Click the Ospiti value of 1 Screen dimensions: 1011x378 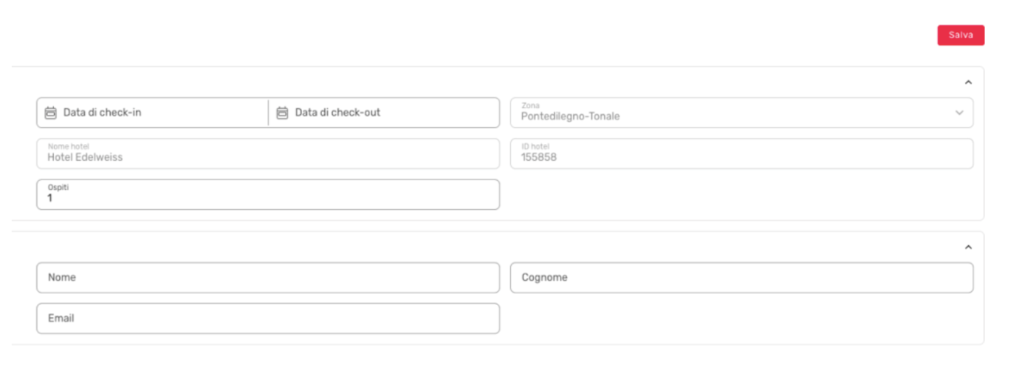[50, 199]
